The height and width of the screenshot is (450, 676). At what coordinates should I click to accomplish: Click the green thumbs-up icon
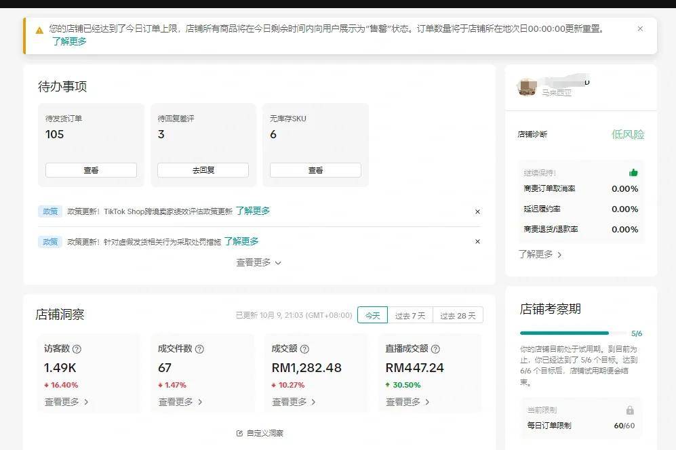633,172
